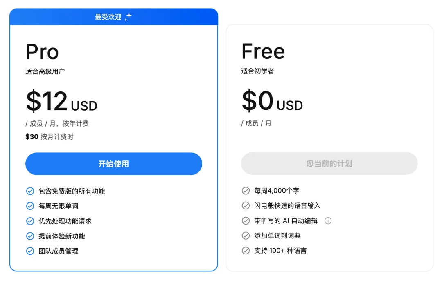This screenshot has width=442, height=287.
Task: Open the info tooltip beside 带听写的 AI 自动编辑
Action: [x=328, y=220]
